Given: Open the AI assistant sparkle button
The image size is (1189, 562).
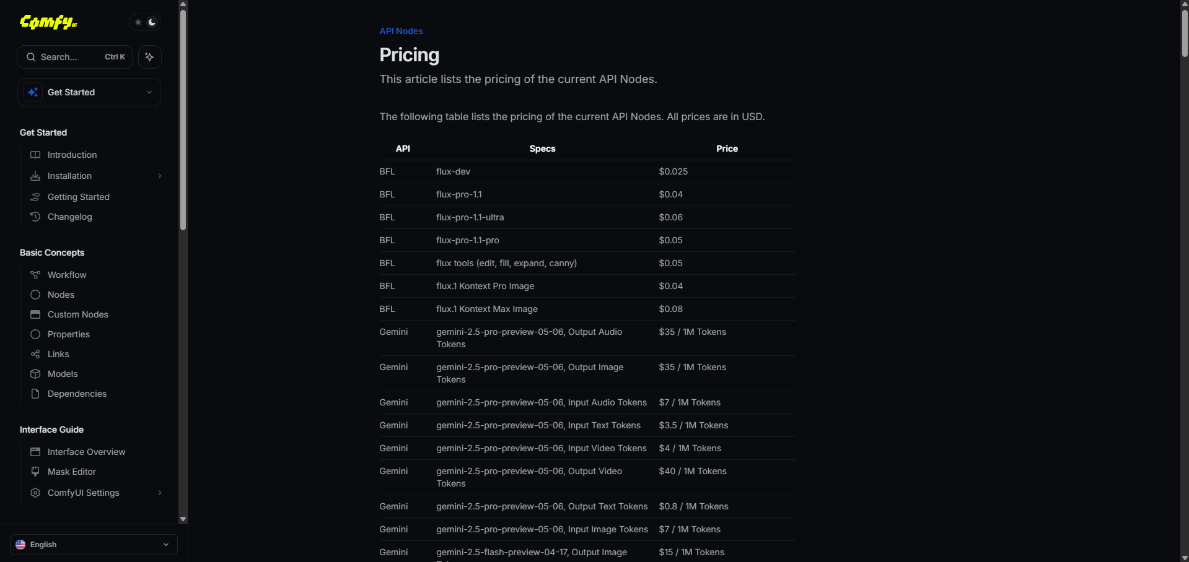Looking at the screenshot, I should click(x=149, y=57).
